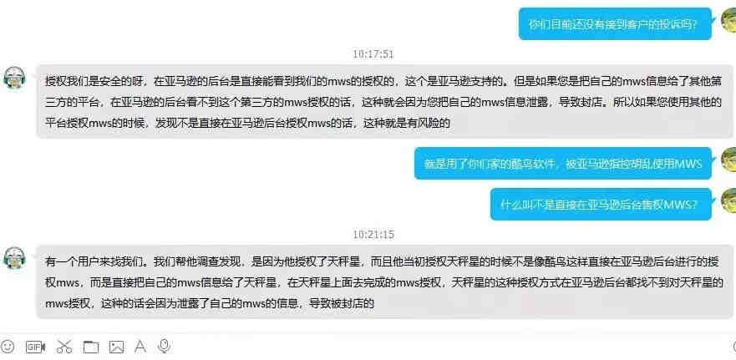Click my avatar beside the 酷鸟软件 message

[728, 160]
